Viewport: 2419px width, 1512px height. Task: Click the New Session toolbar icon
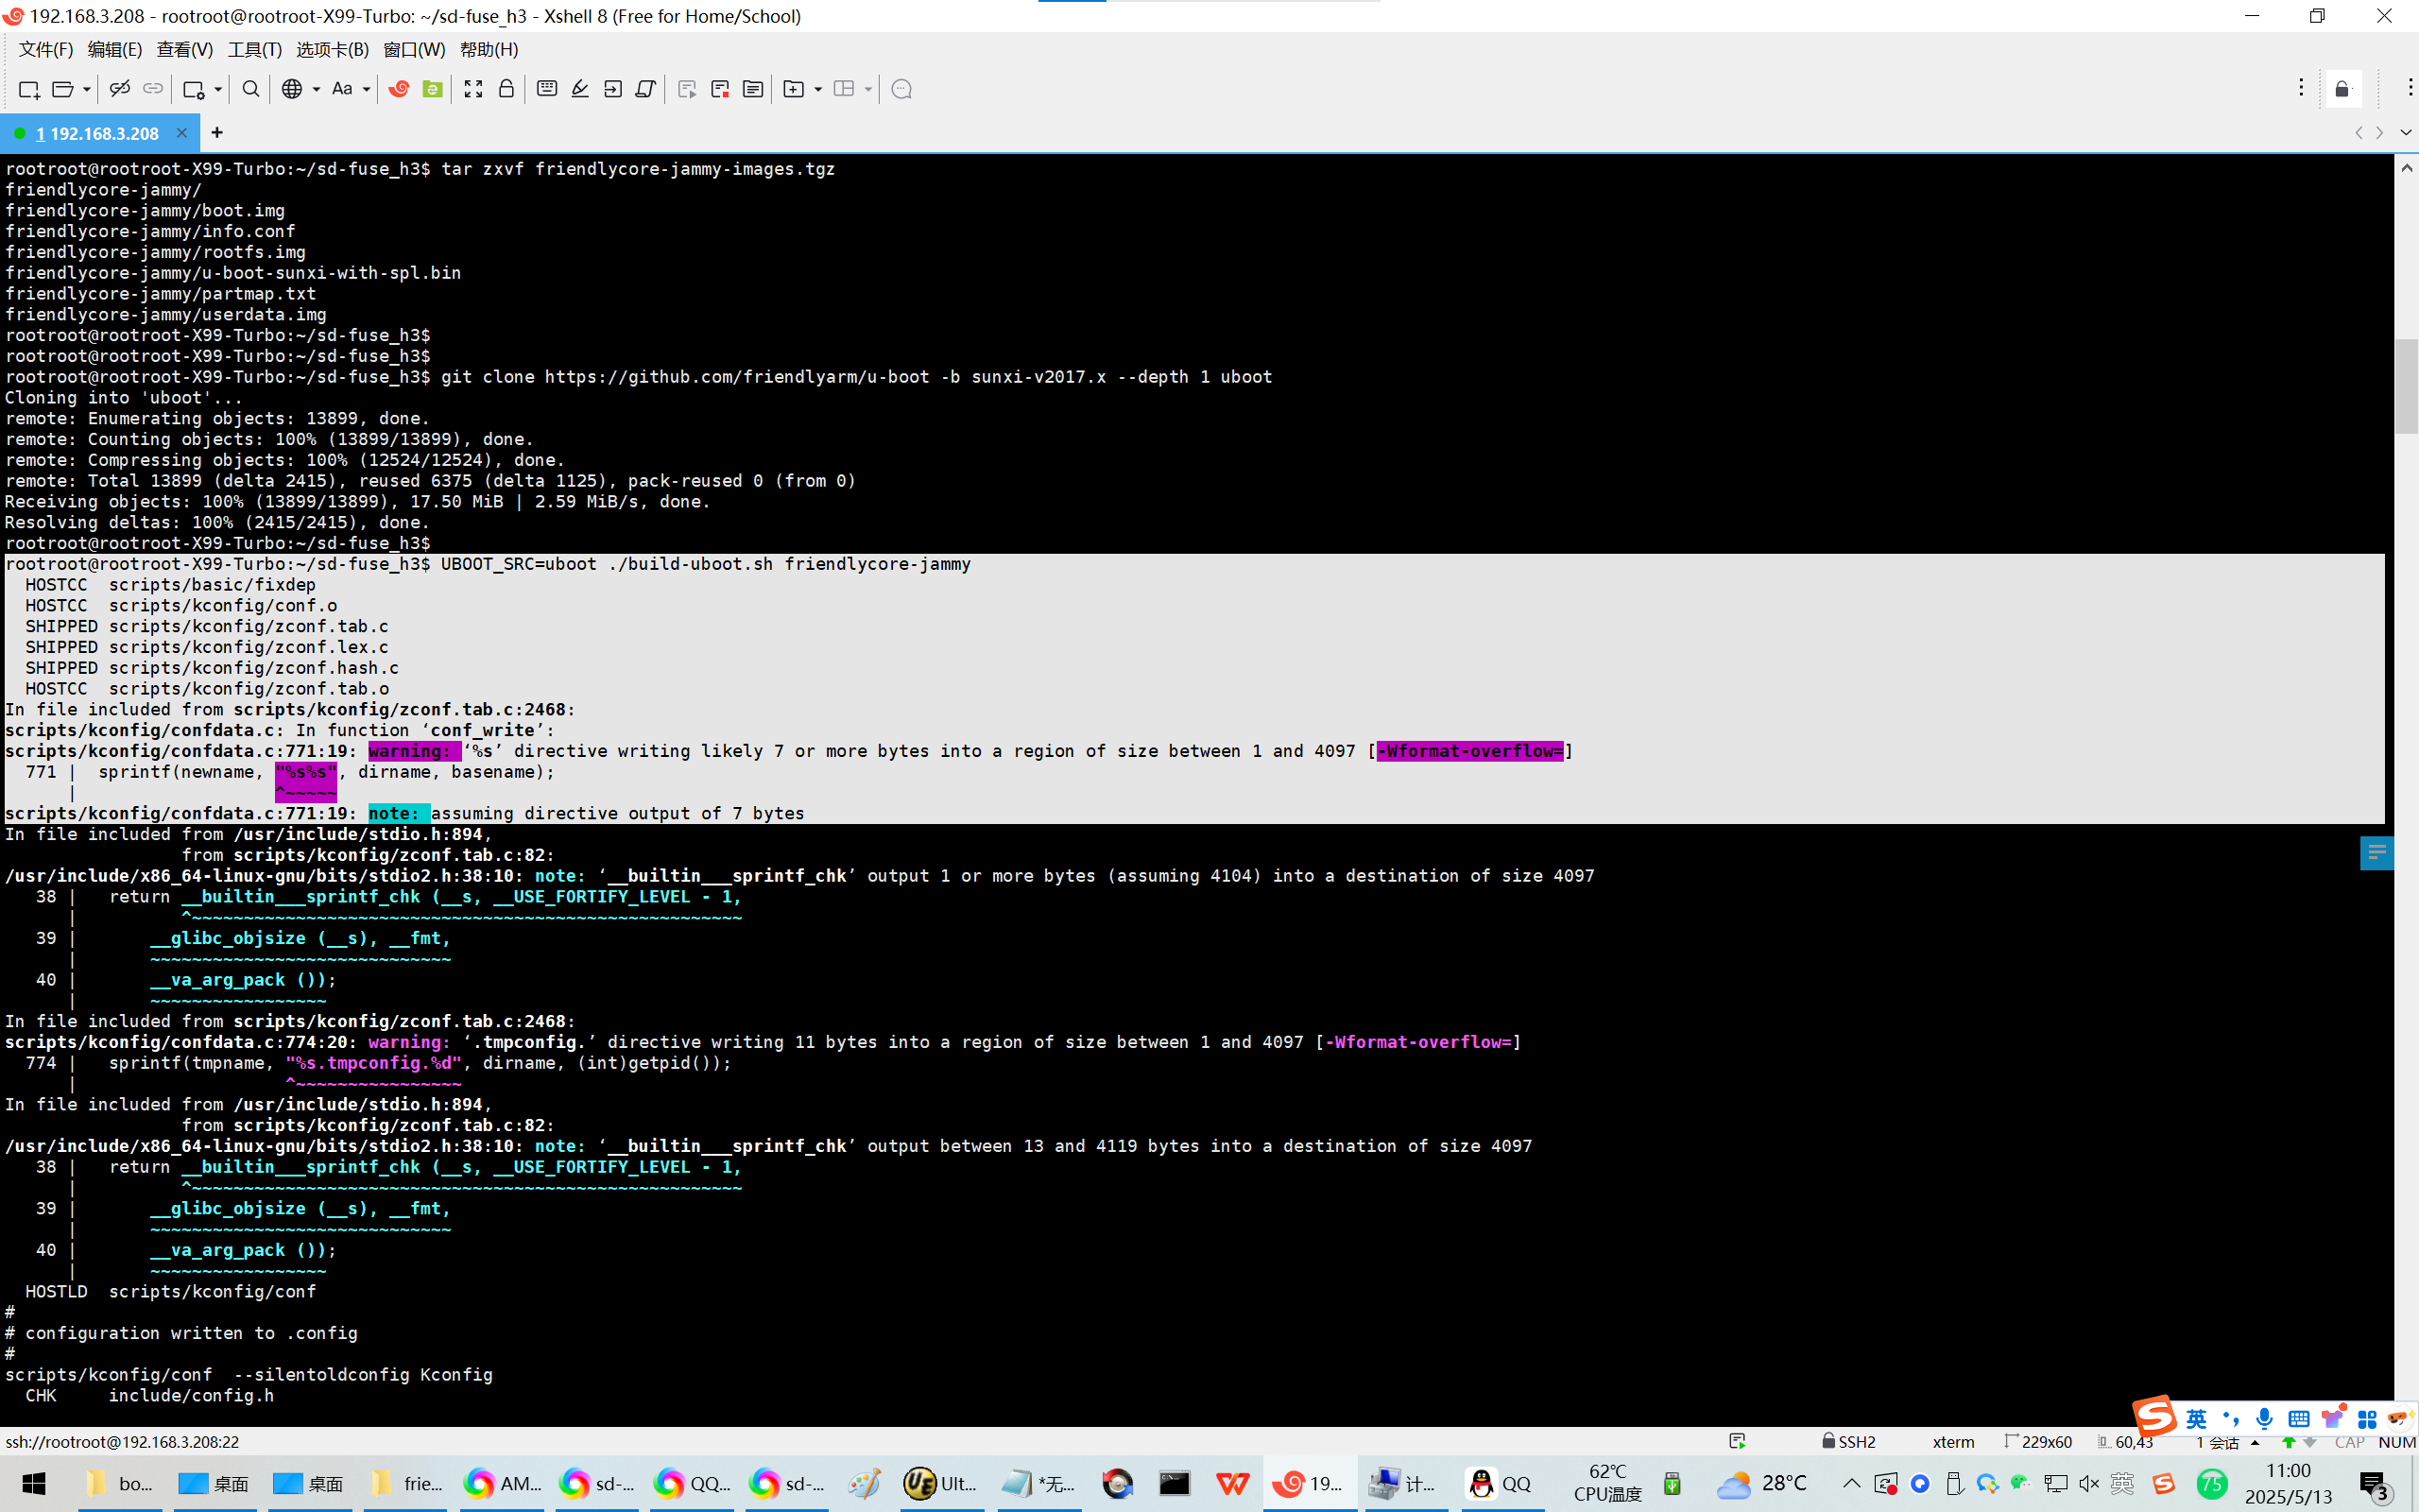(x=29, y=89)
